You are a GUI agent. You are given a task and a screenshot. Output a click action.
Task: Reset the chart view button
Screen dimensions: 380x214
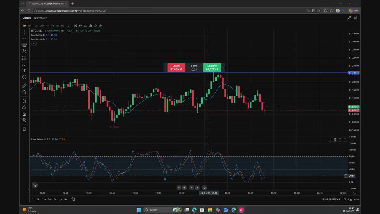pos(204,188)
